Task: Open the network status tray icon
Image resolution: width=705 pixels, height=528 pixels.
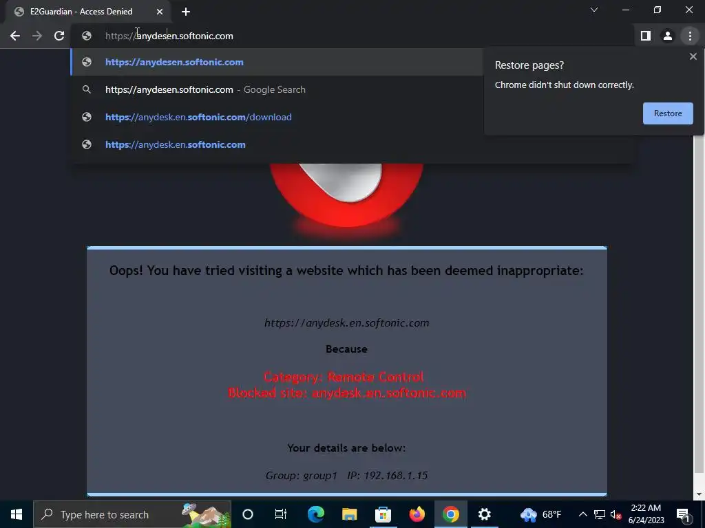Action: [x=600, y=514]
